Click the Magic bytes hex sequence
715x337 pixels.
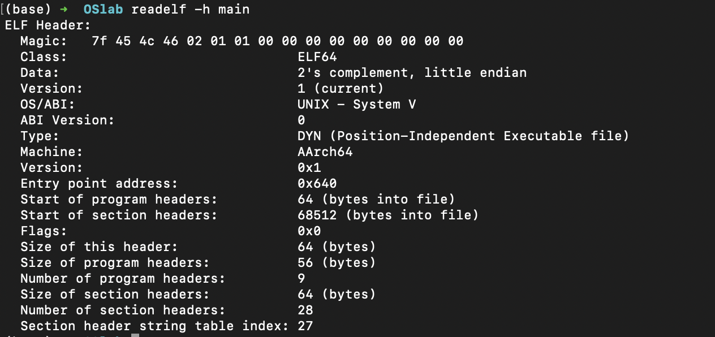[x=278, y=41]
